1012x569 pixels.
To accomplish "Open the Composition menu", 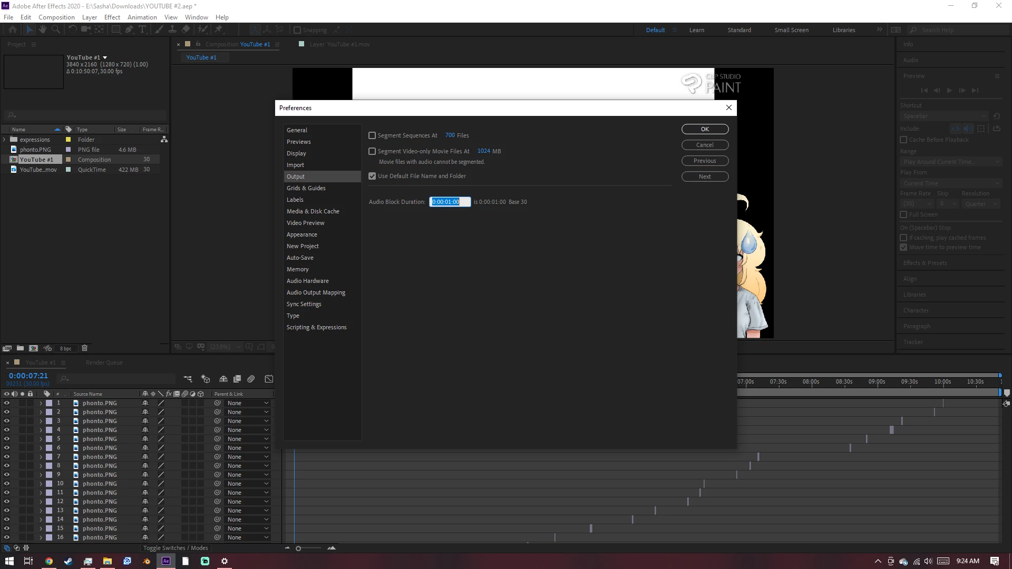I will 56,17.
